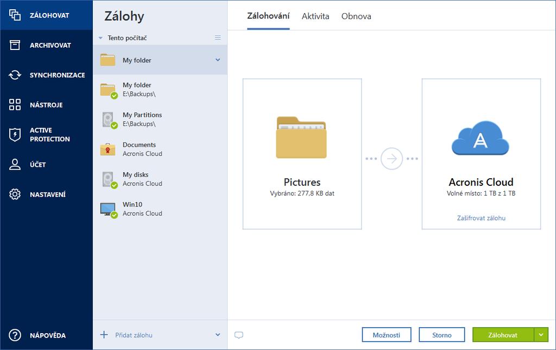Screen dimensions: 556x350
Task: Click the Documents briefcase icon
Action: pyautogui.click(x=108, y=149)
